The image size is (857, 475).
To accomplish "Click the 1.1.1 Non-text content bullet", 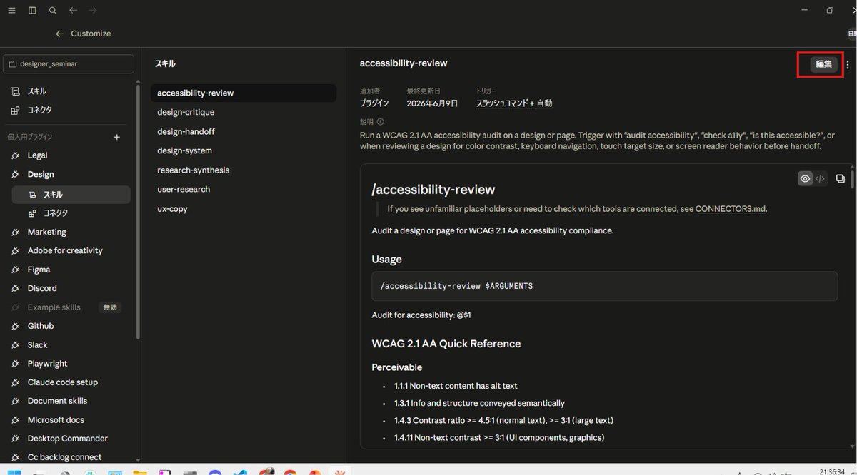I will coord(456,386).
